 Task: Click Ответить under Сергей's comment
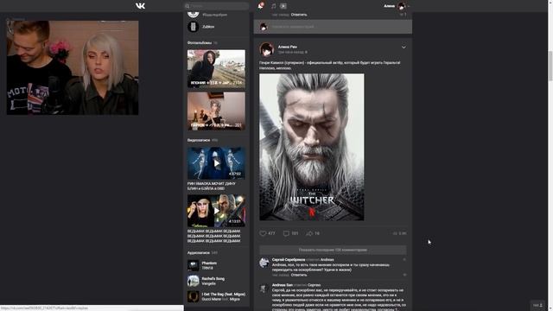pos(299,275)
